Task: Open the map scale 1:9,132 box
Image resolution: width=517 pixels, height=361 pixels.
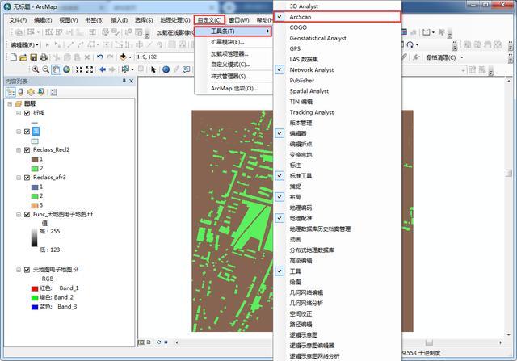Action: coord(165,57)
